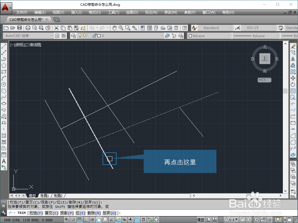
Task: Select the Line tool in draw toolbar
Action: (4, 46)
